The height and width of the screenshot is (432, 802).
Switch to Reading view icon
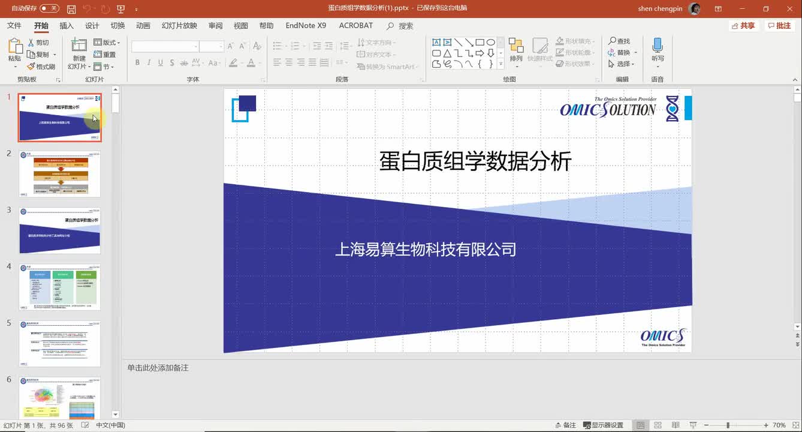(676, 425)
